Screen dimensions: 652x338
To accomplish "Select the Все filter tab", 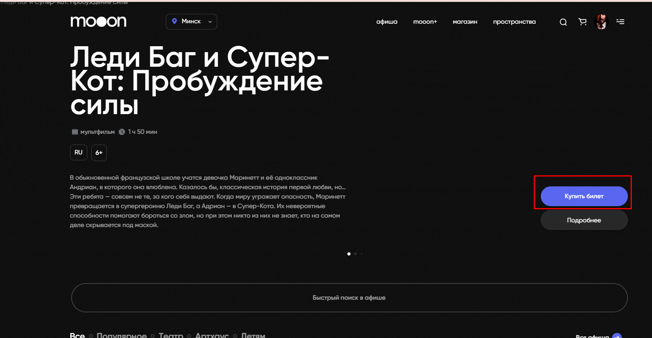I will click(78, 335).
